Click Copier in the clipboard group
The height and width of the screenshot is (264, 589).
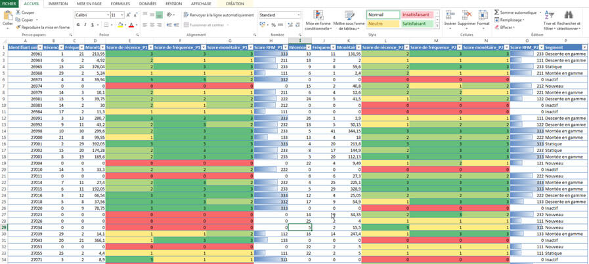point(27,20)
